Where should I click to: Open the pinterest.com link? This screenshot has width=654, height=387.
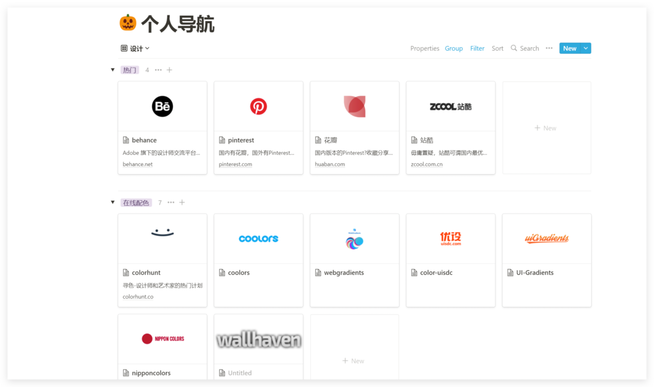235,164
